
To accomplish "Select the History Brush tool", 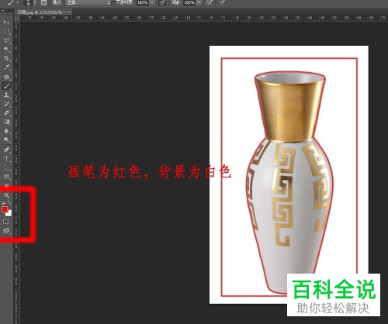I will [6, 104].
